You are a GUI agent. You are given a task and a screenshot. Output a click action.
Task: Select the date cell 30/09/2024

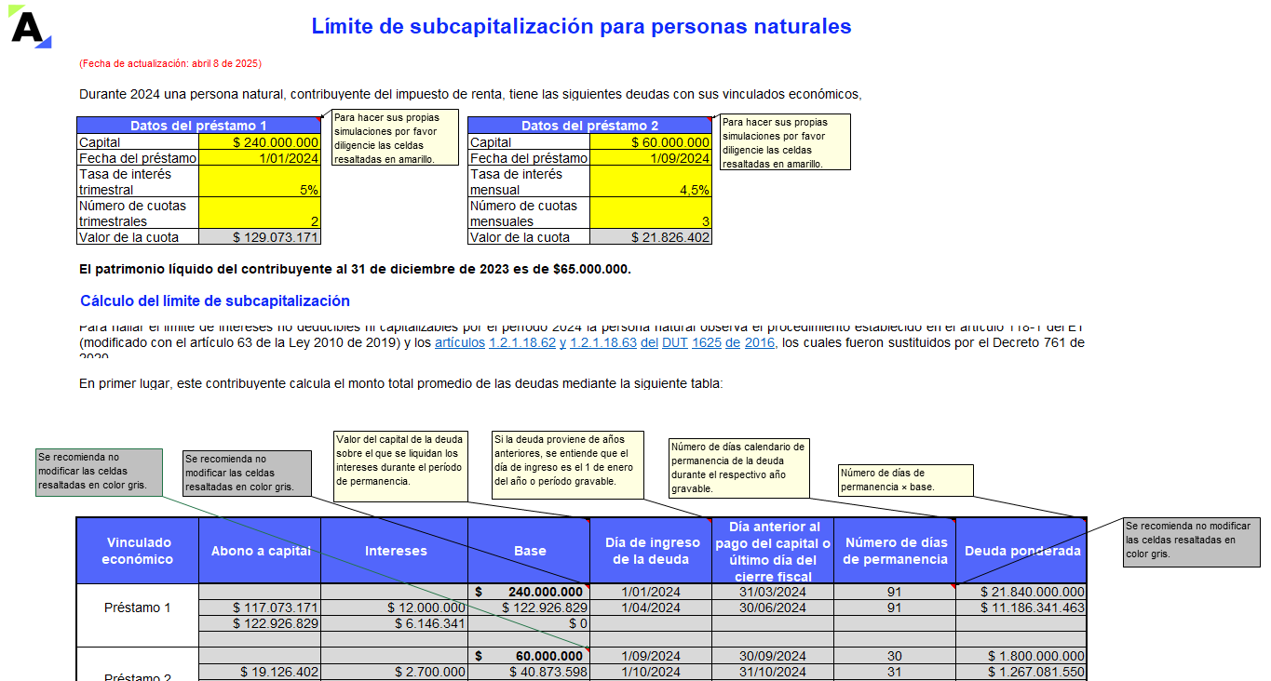[773, 656]
